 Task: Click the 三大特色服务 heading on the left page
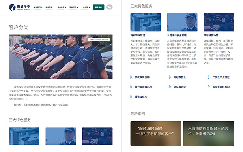coord(20,120)
